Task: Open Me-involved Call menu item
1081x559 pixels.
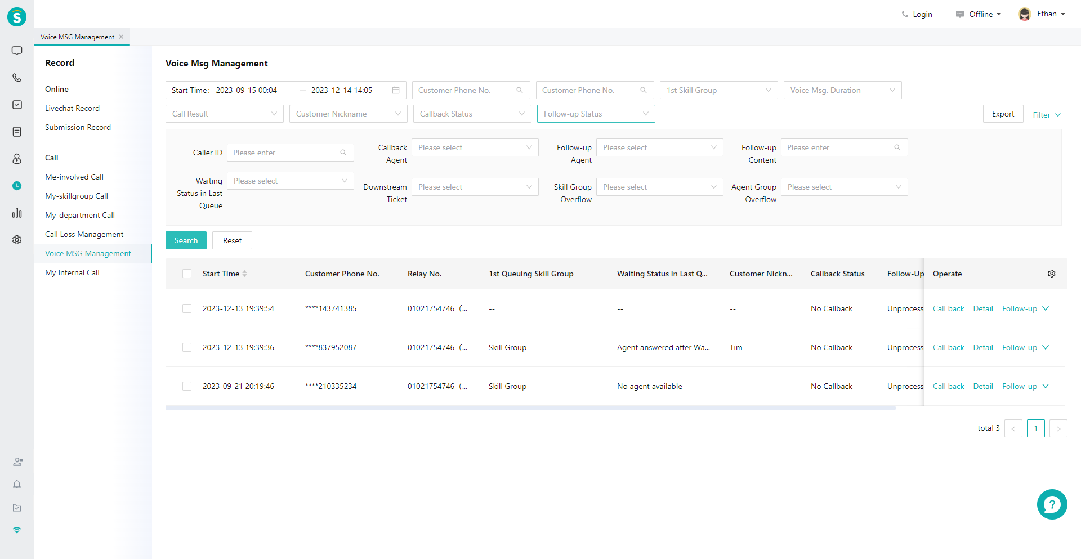Action: (74, 177)
